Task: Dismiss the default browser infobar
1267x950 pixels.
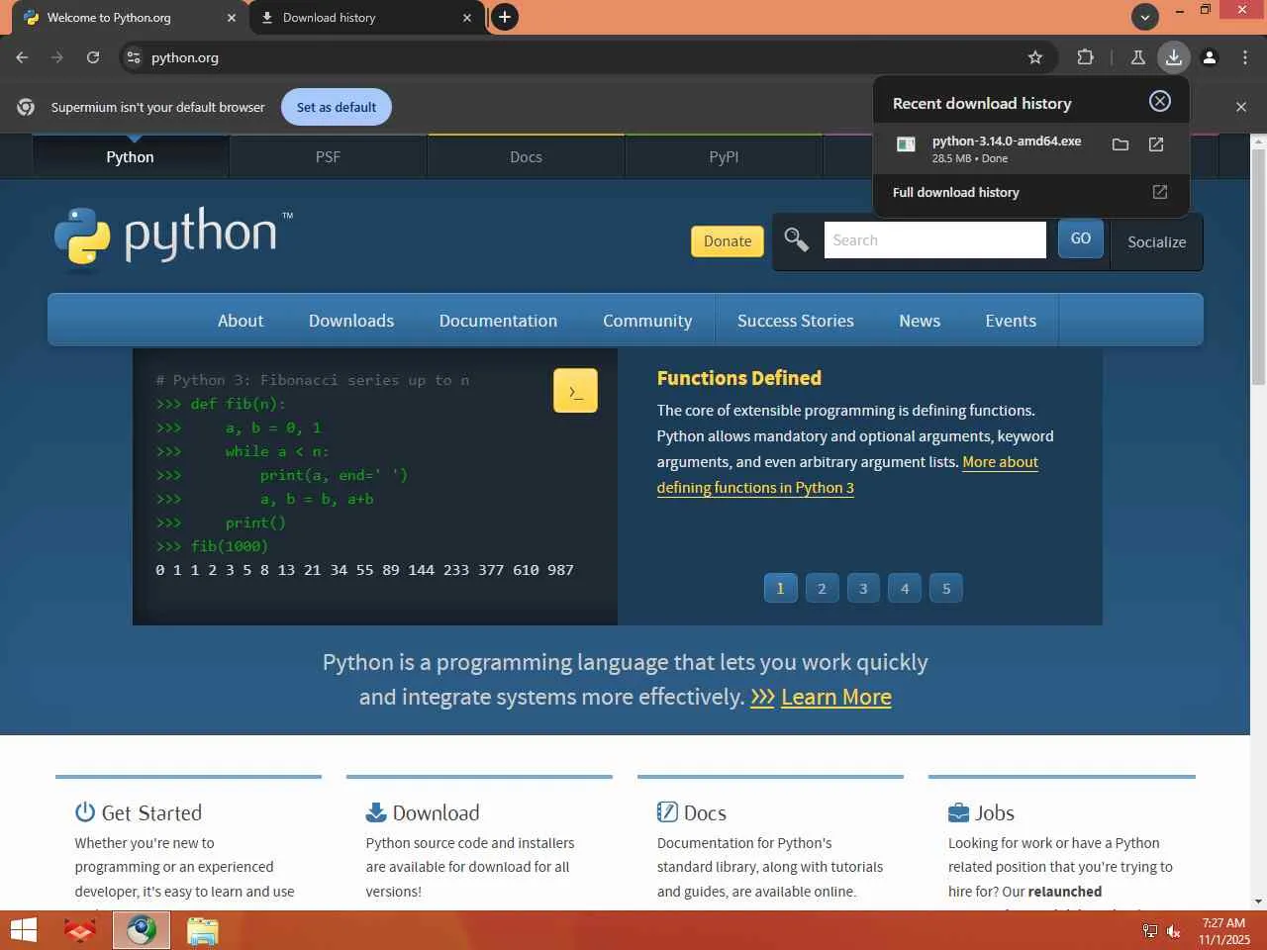Action: tap(1241, 107)
